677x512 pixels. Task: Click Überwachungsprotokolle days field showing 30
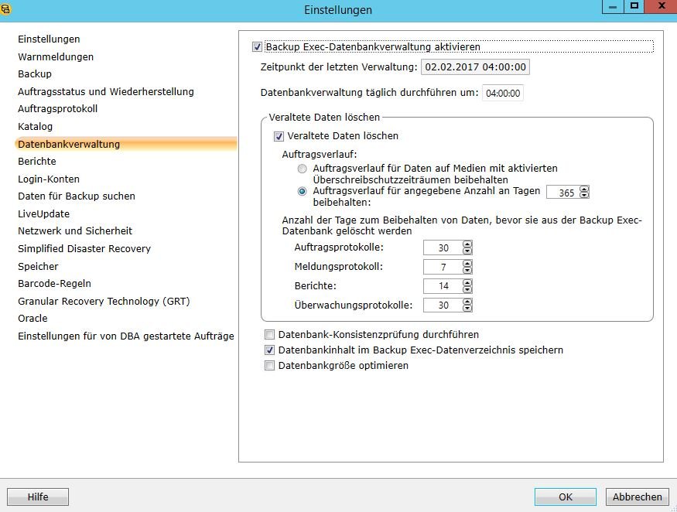coord(443,305)
